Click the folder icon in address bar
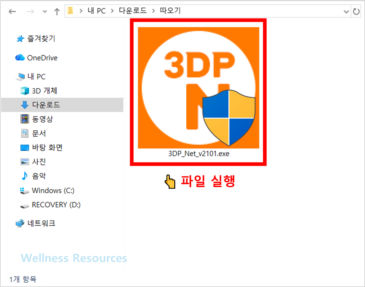 point(70,11)
